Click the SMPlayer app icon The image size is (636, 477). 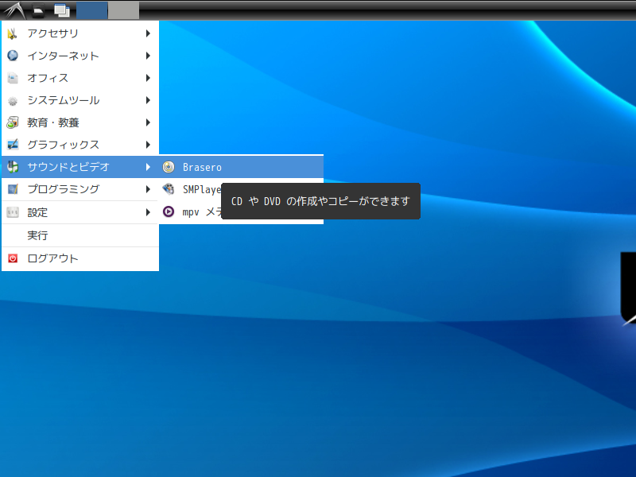pyautogui.click(x=169, y=189)
